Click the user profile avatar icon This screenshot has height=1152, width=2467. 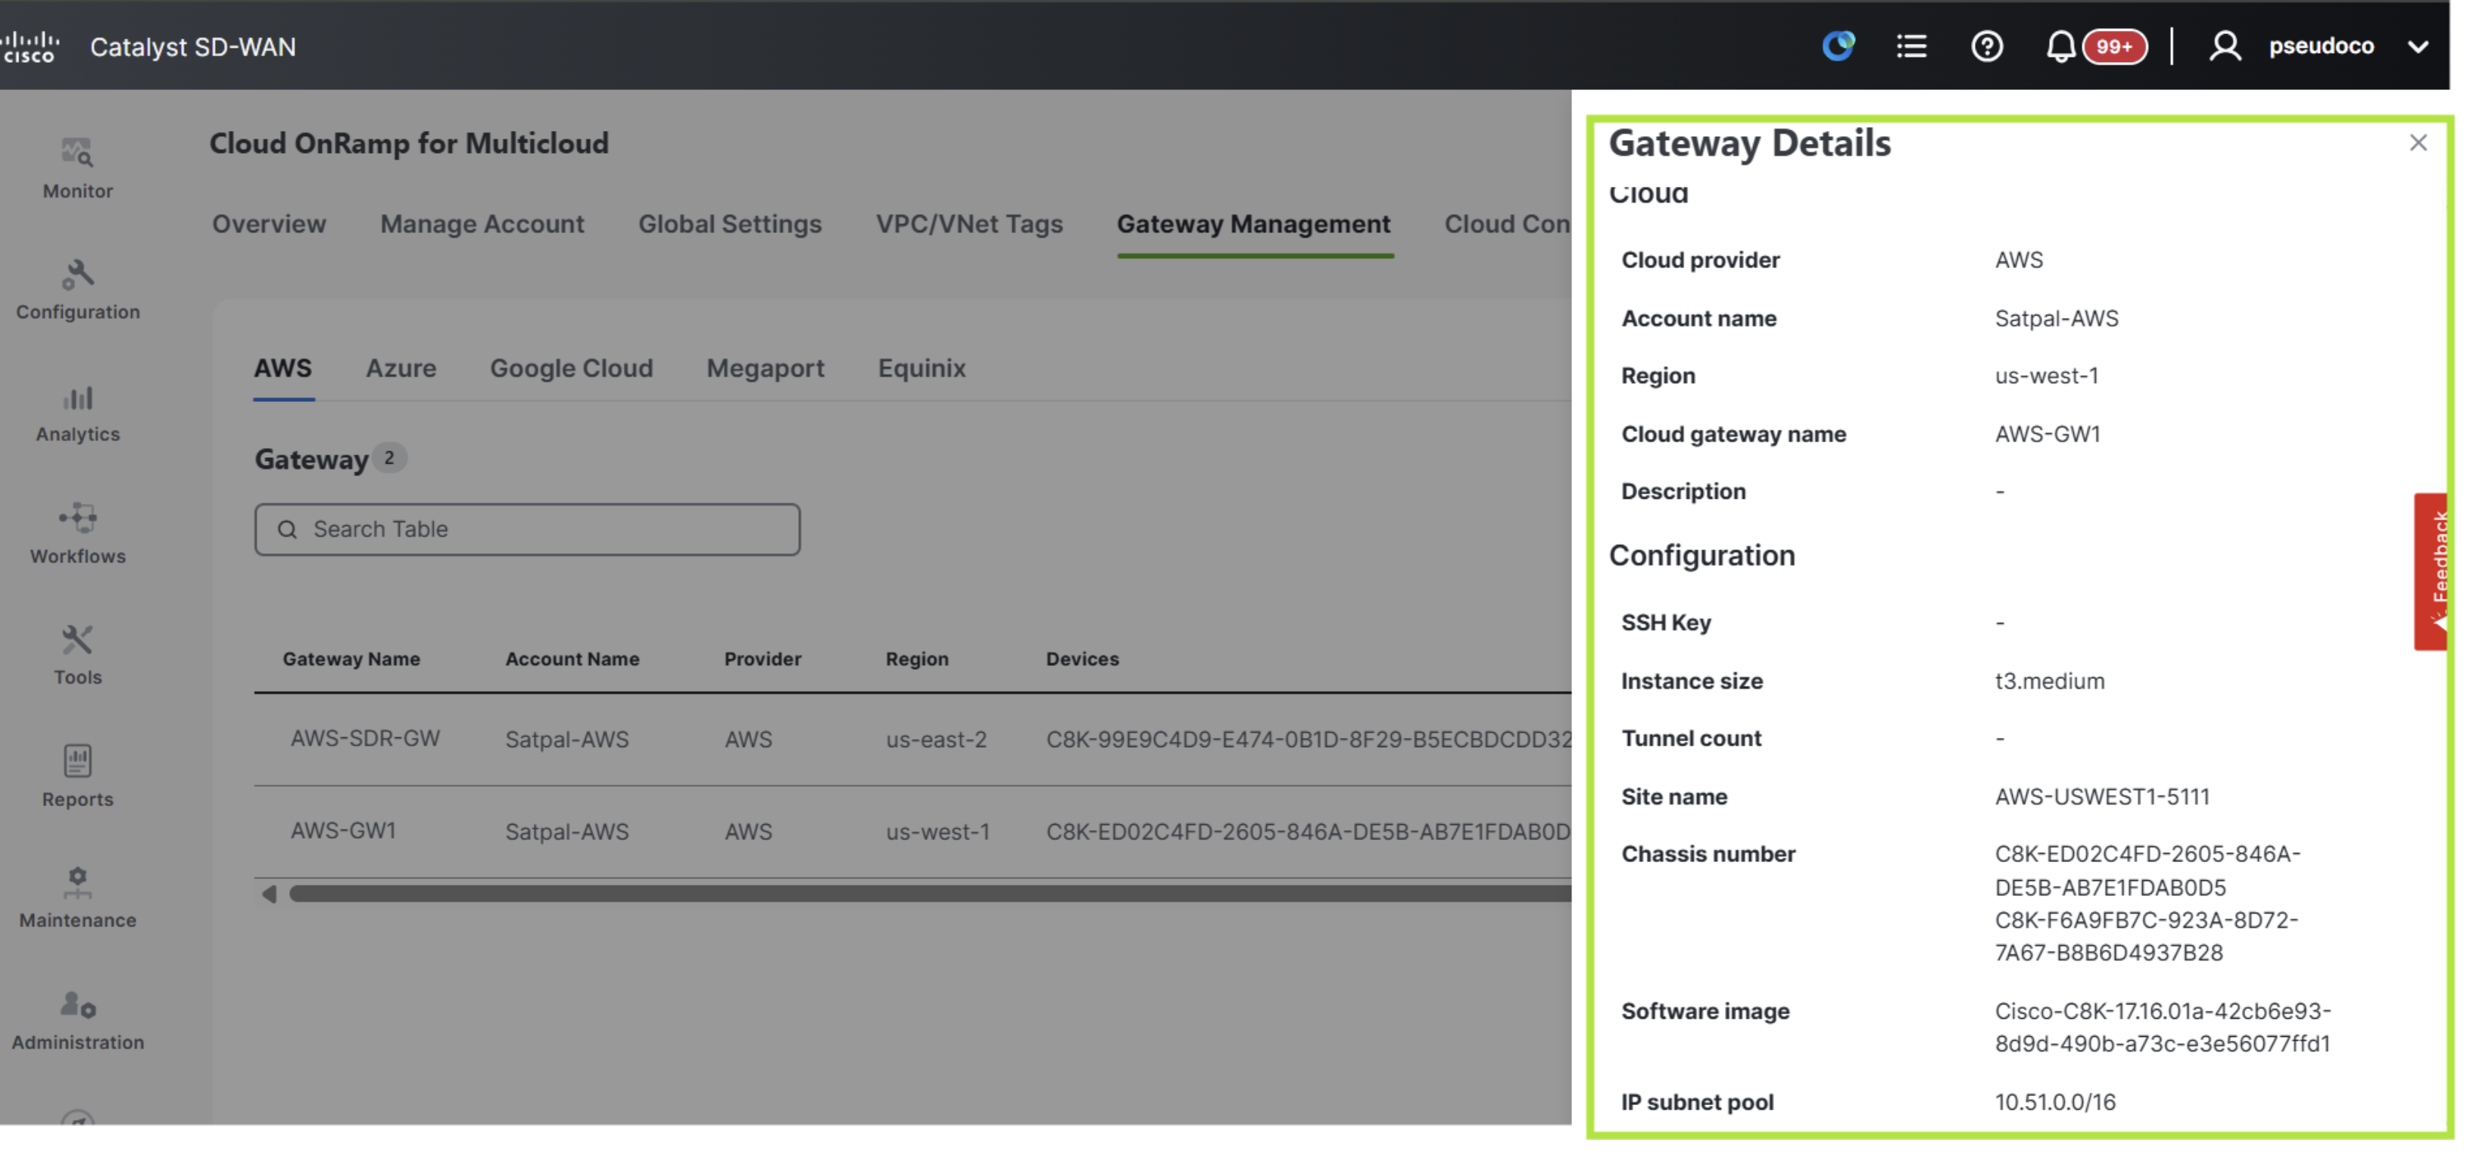click(x=2225, y=46)
